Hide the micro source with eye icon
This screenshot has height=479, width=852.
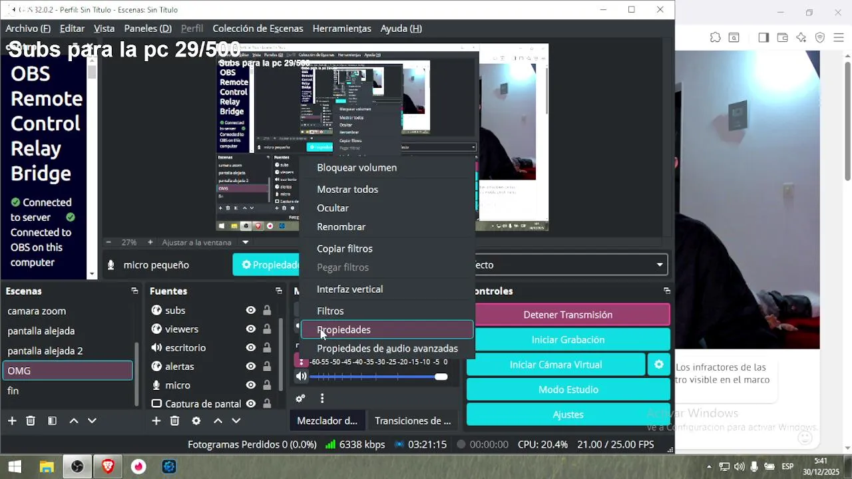pos(251,385)
